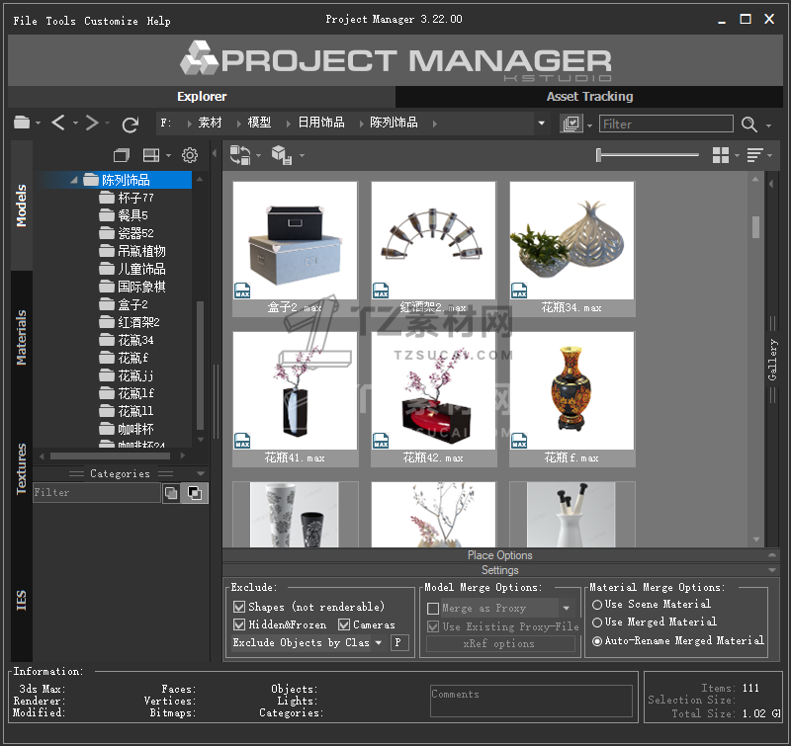Viewport: 791px width, 746px height.
Task: Select Use Scene Material radio option
Action: tap(596, 604)
